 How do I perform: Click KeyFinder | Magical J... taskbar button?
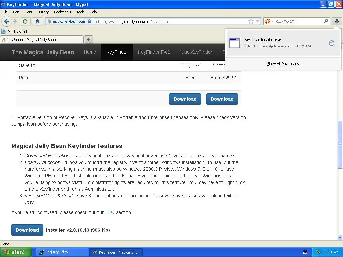point(116,252)
